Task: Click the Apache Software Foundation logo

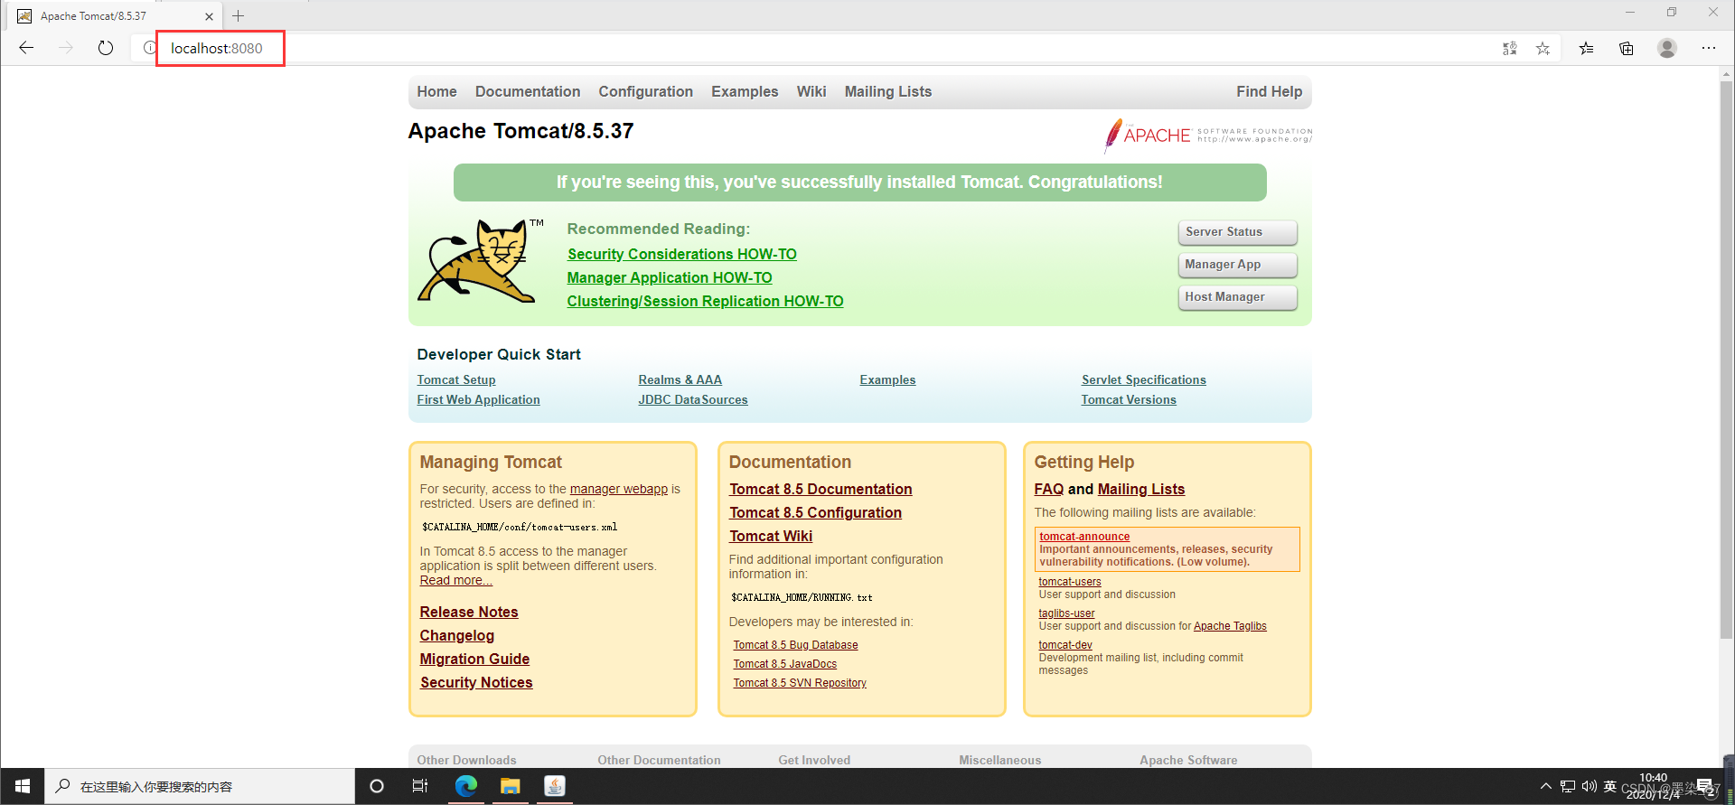Action: click(1208, 136)
